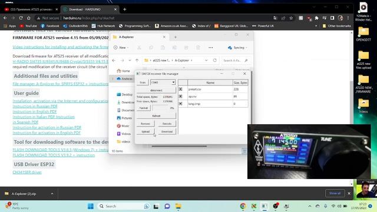Open Pictures in Explorer sidebar
Viewport: 377px width, 212px height.
124,118
